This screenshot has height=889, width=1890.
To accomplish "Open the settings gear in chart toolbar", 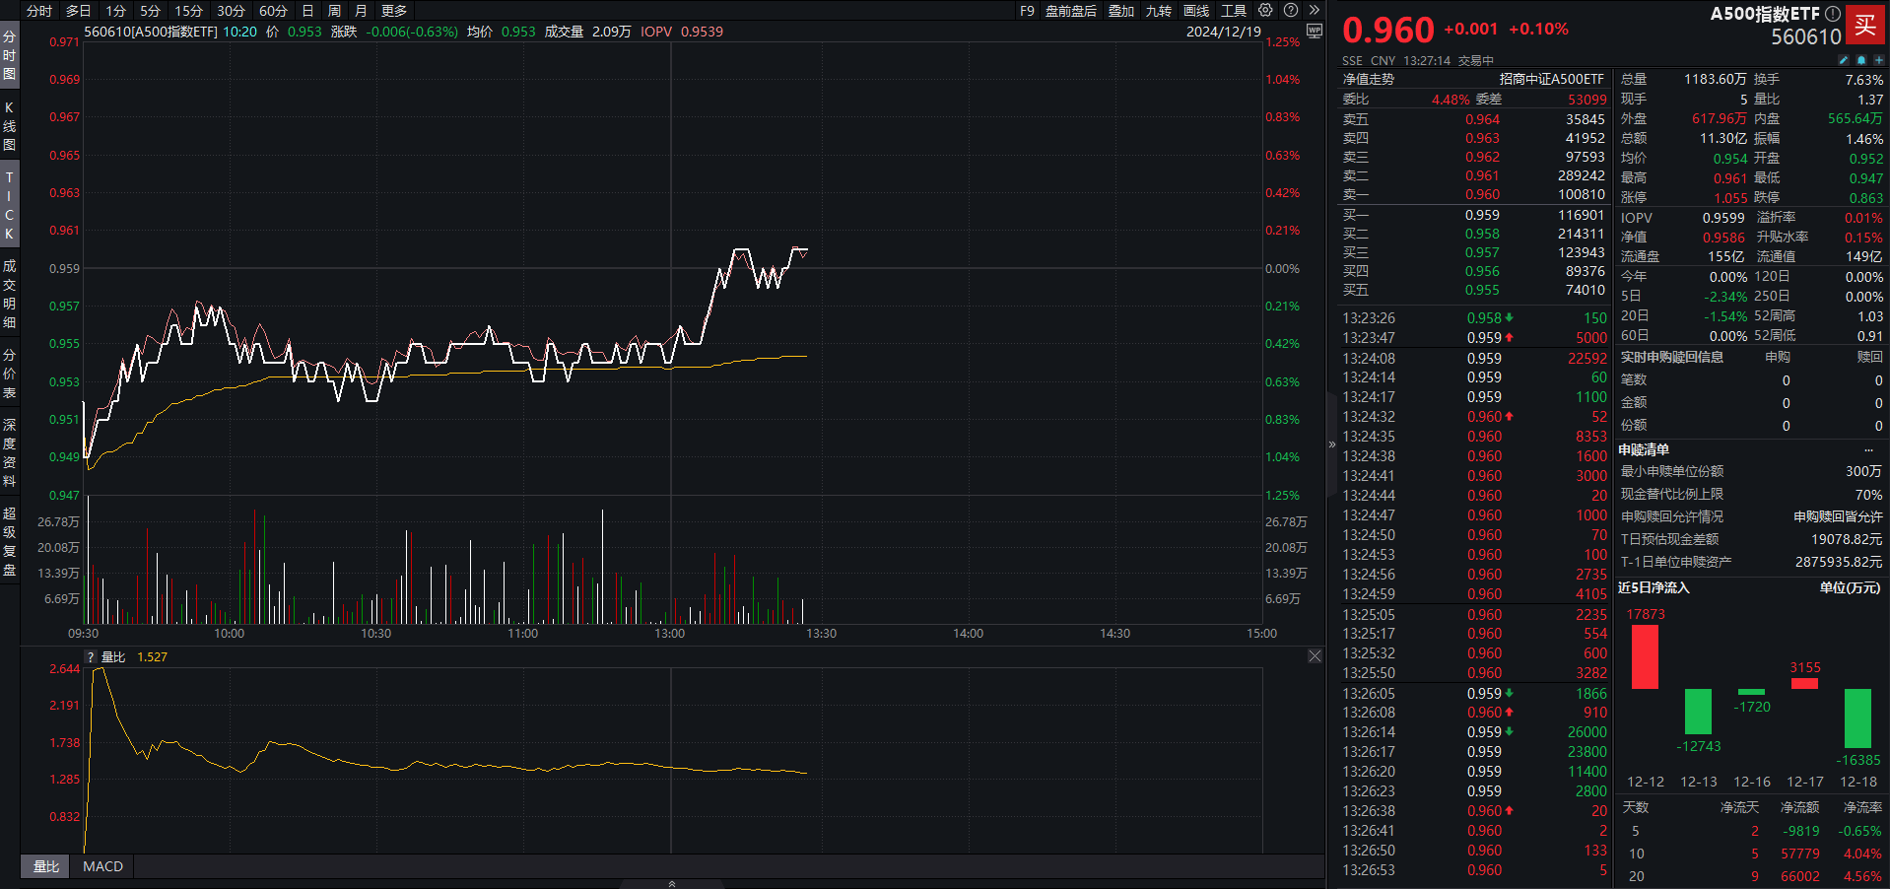I will tap(1265, 10).
